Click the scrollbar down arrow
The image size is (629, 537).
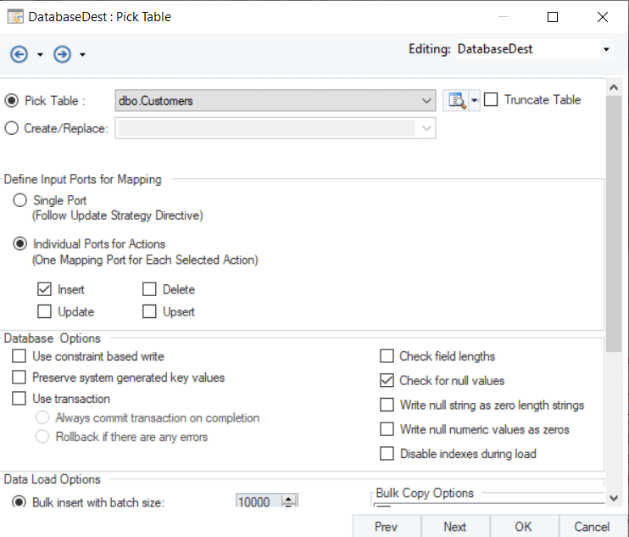[x=614, y=499]
